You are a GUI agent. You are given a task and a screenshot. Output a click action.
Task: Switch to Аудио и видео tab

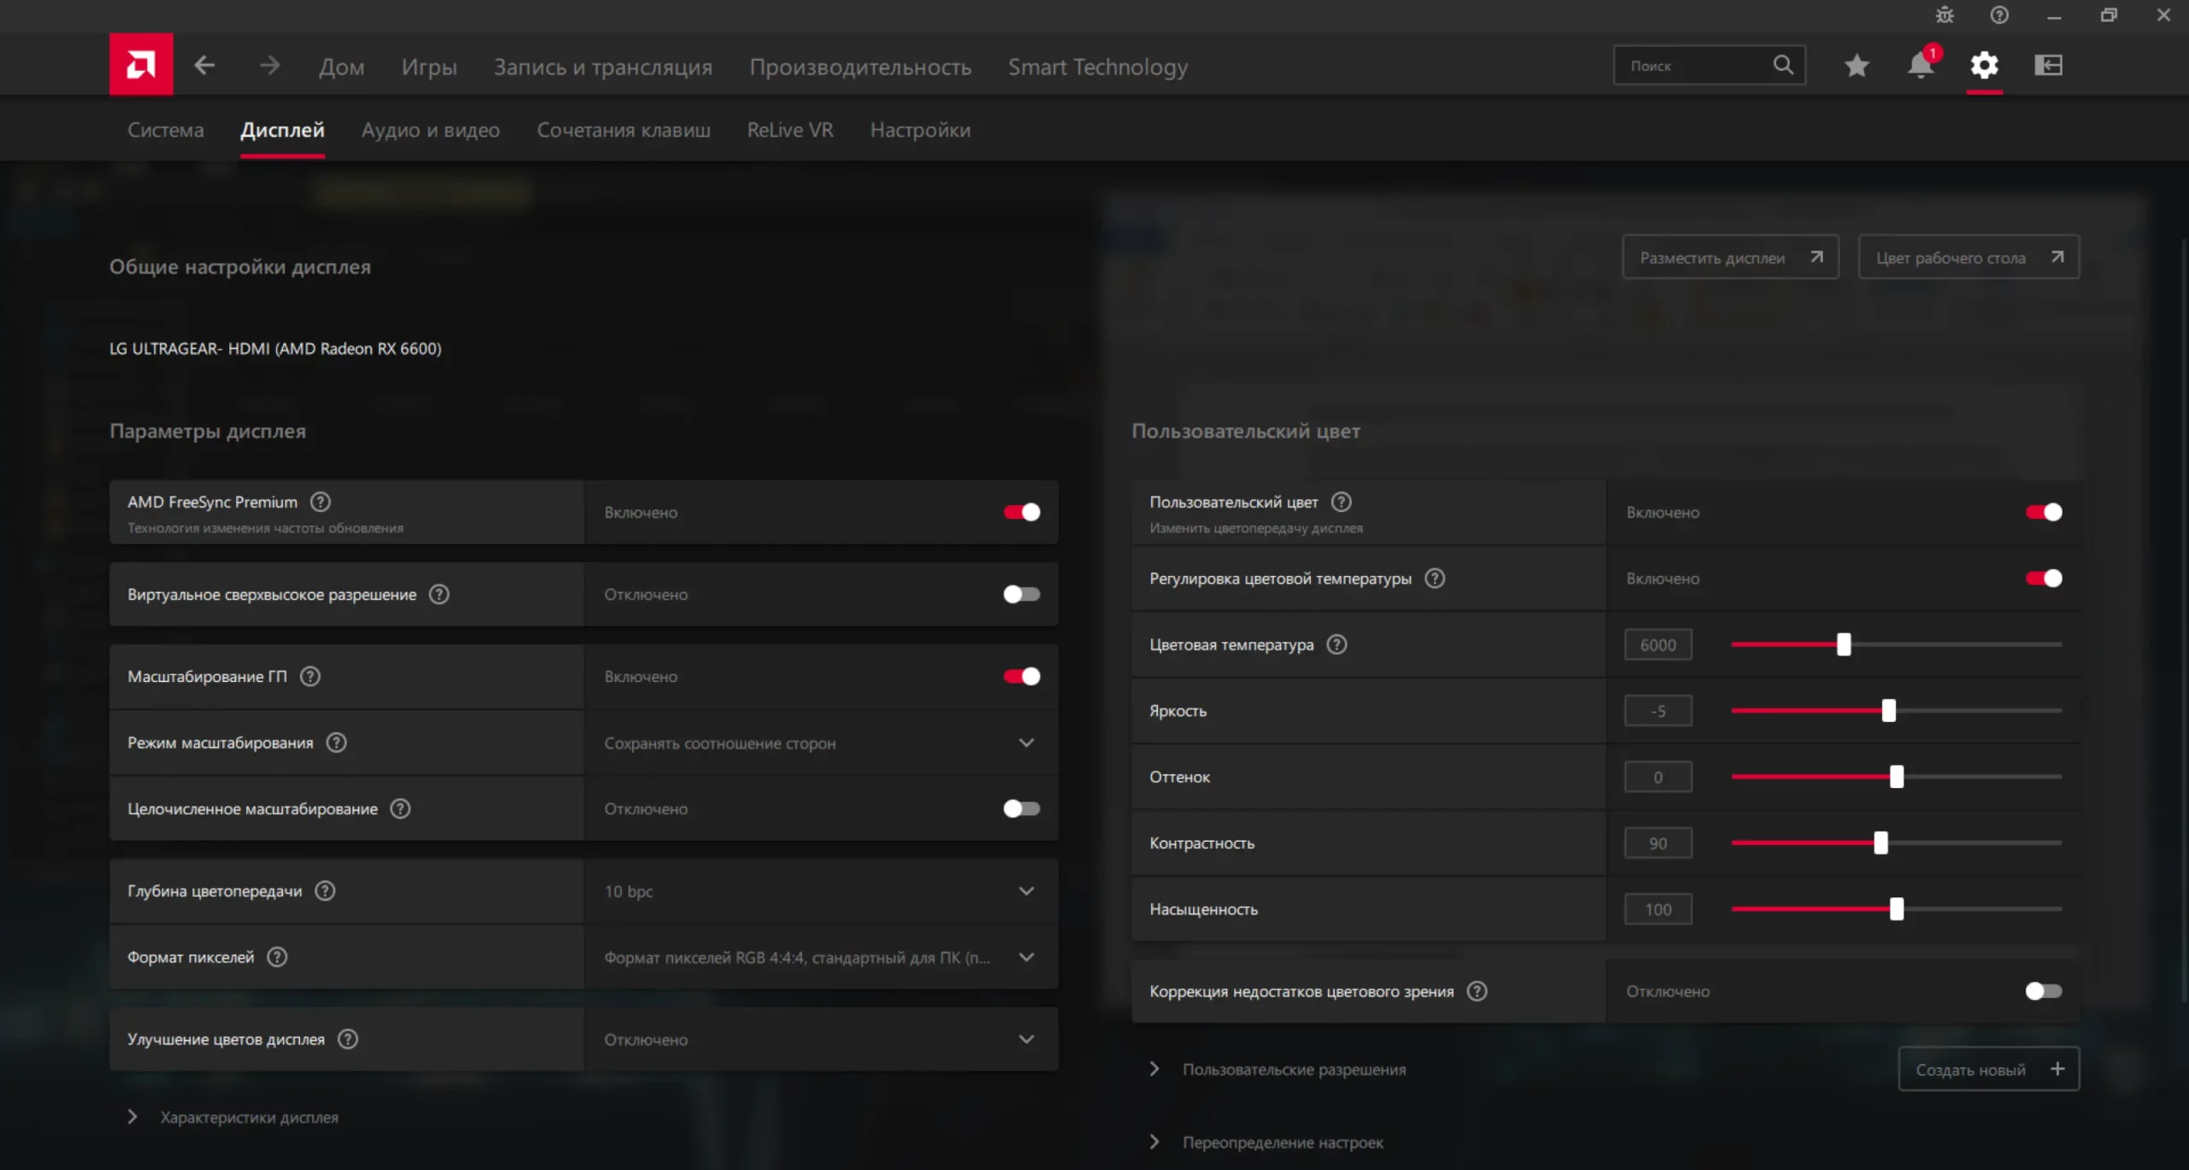click(x=430, y=130)
